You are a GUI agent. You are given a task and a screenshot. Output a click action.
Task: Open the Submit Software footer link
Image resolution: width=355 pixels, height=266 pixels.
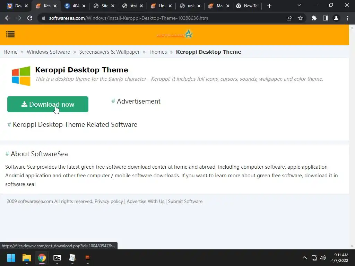[x=185, y=201]
